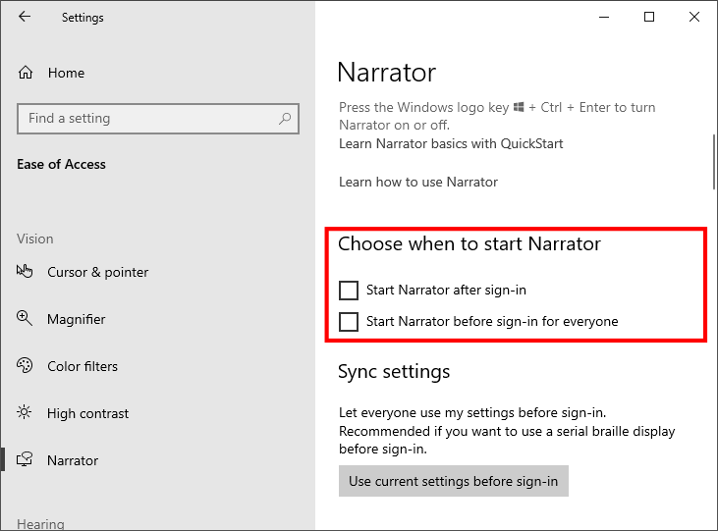Maximize the Settings window
The width and height of the screenshot is (718, 531).
(x=649, y=17)
